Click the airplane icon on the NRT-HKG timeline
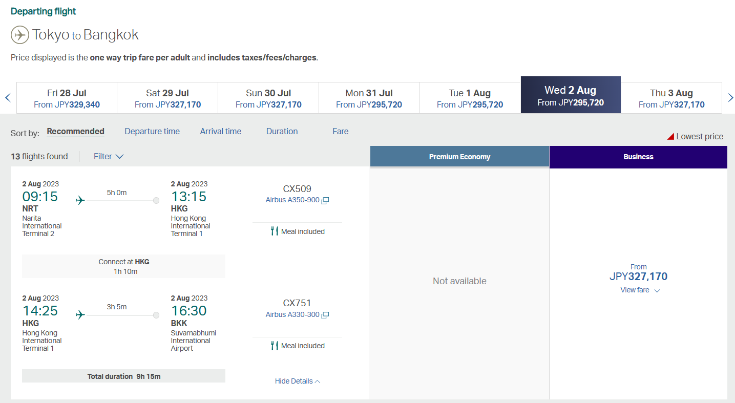735x403 pixels. pos(80,200)
